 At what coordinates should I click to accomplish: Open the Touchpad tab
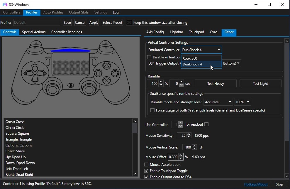[196, 32]
